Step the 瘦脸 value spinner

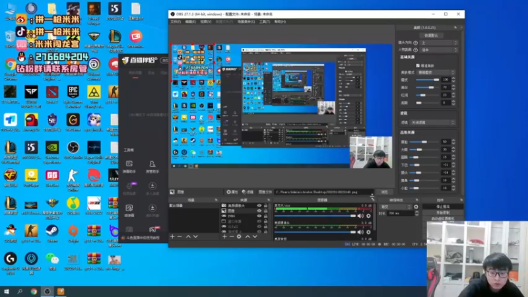453,142
